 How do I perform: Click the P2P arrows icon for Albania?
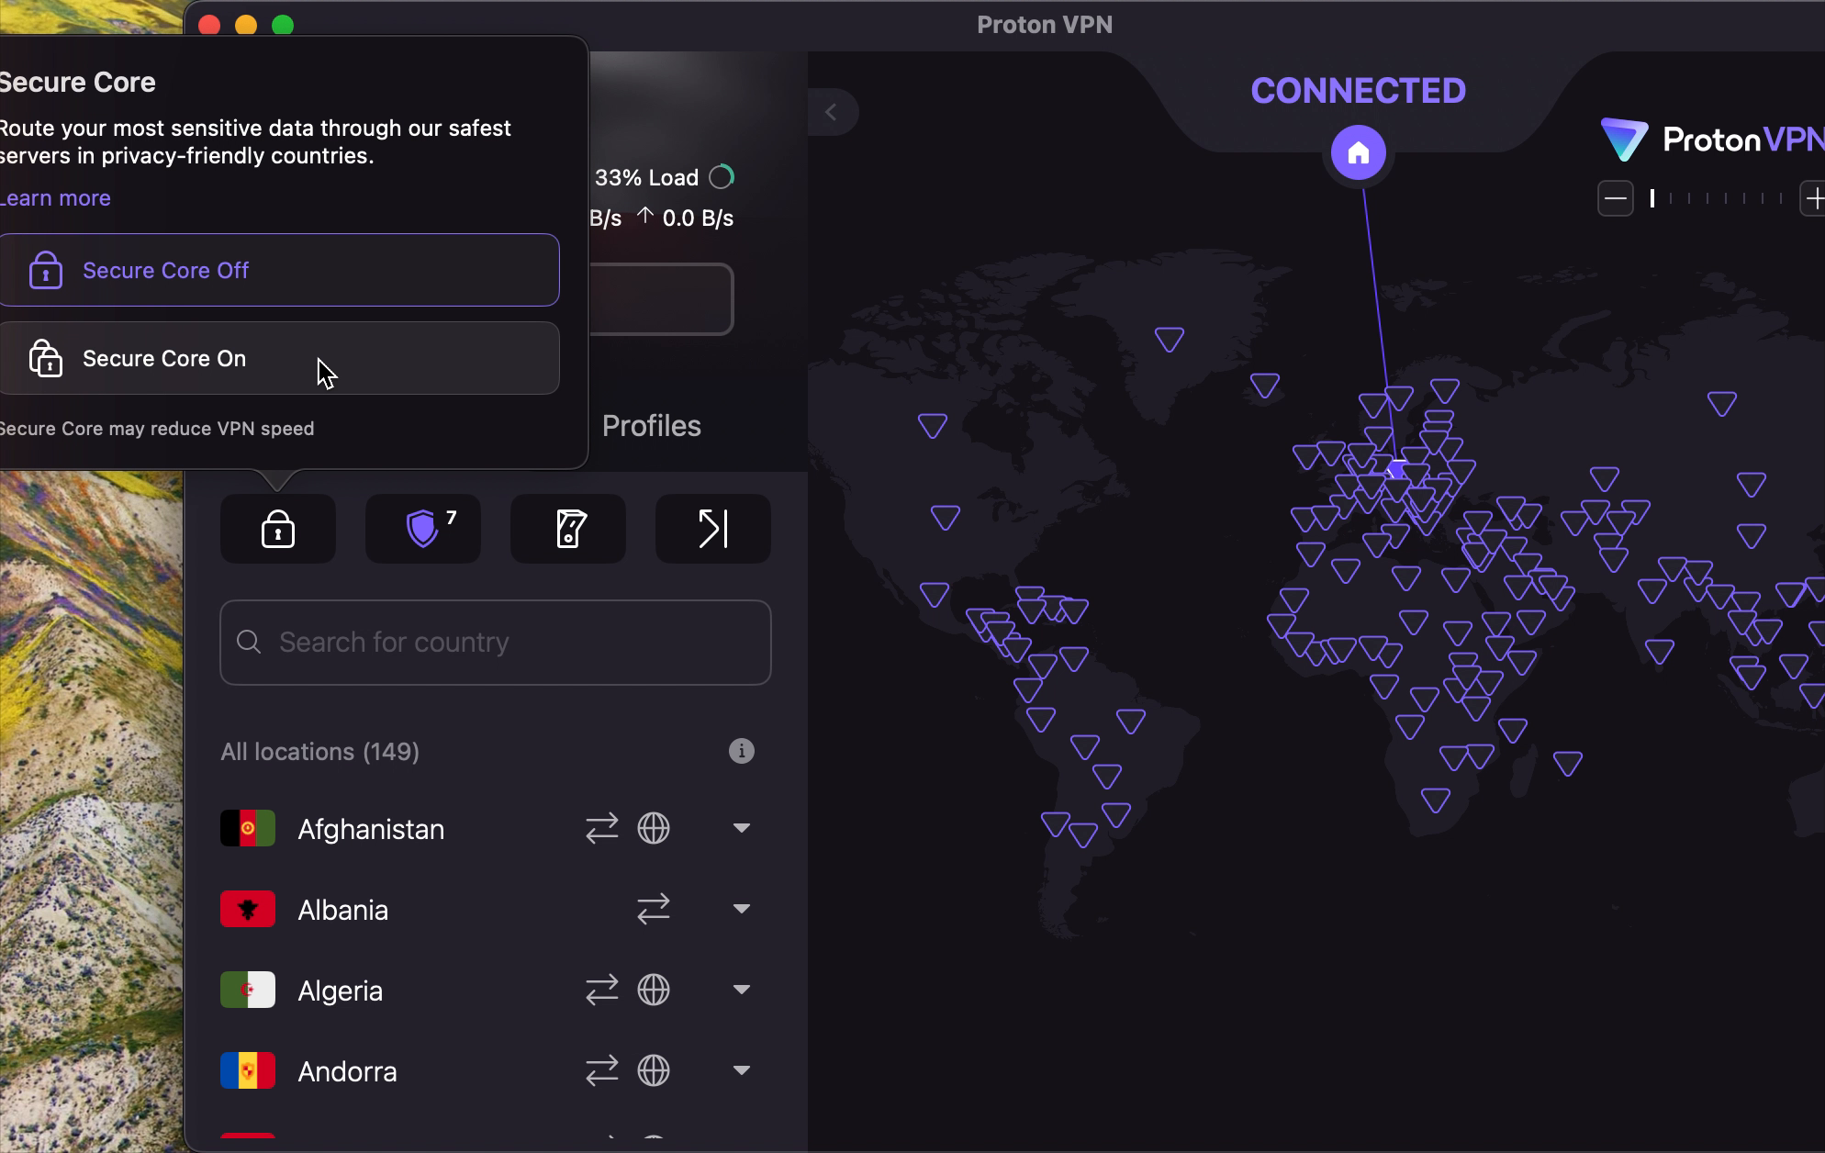pyautogui.click(x=654, y=910)
